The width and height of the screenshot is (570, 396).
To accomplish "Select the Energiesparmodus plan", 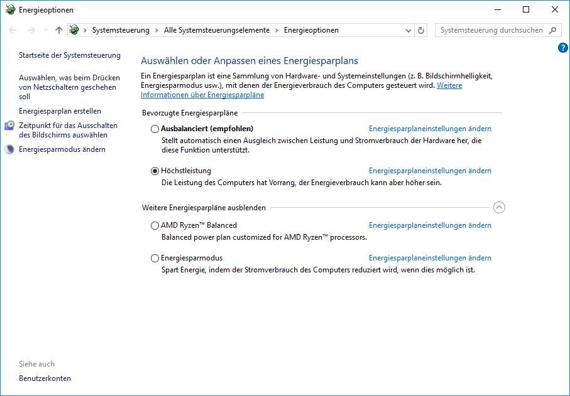I will point(155,258).
